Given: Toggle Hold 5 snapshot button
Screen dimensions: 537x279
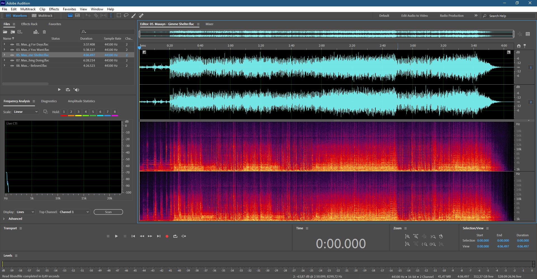Looking at the screenshot, I should (x=93, y=112).
